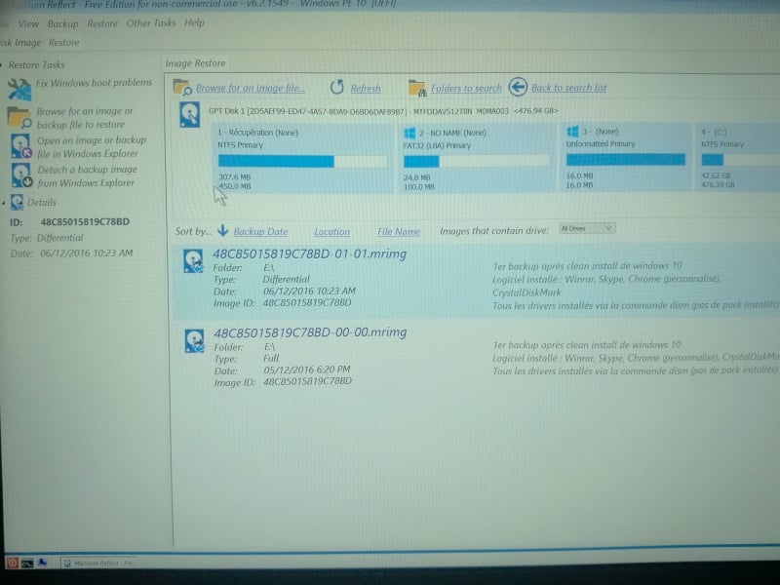
Task: Collapse the Details section
Action: click(4, 203)
